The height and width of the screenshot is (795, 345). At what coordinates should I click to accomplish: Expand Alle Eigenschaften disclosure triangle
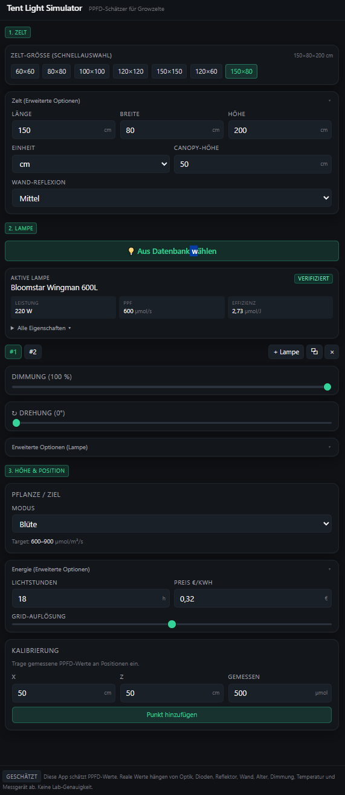[13, 328]
